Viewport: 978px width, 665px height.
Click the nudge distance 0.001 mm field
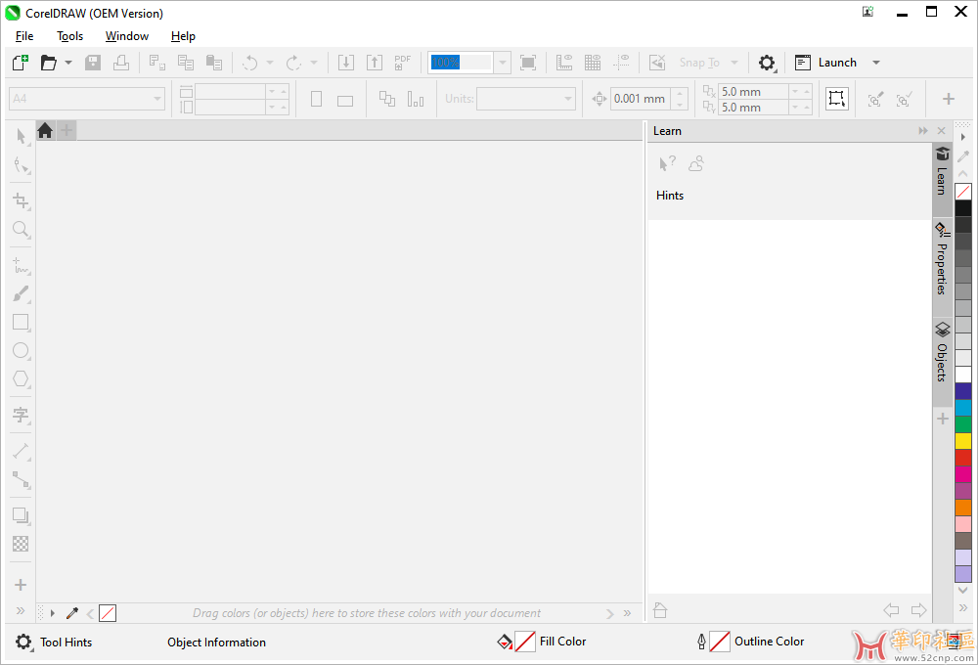point(643,99)
